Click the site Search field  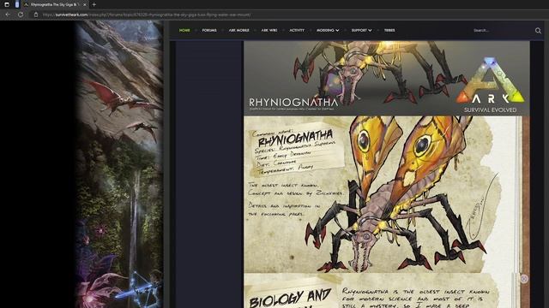click(501, 31)
